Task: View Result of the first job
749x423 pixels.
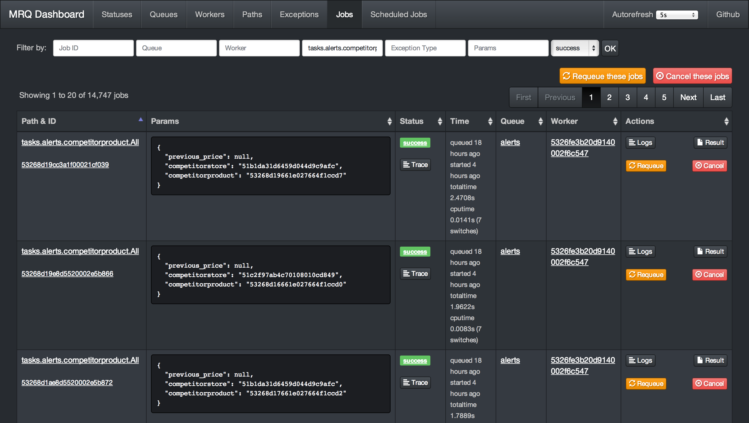Action: [x=710, y=142]
